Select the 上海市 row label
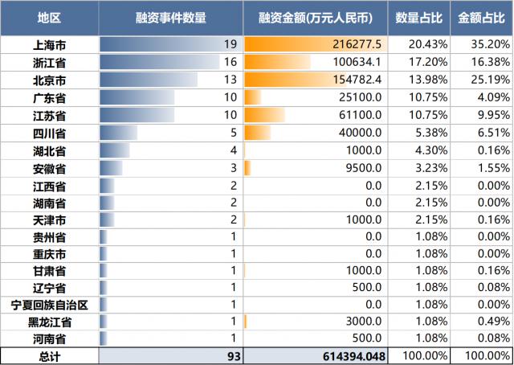Image resolution: width=514 pixels, height=365 pixels. coord(49,45)
